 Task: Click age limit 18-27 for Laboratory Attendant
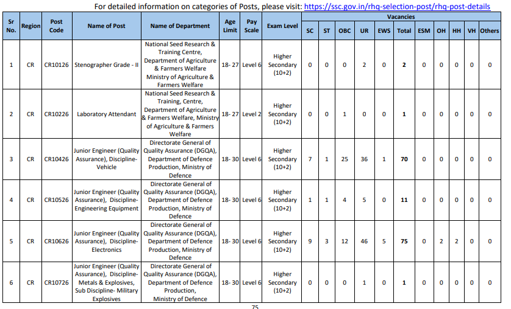[230, 114]
